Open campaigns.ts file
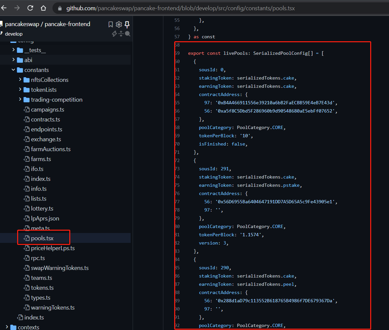Viewport: 389px width, 330px height. point(48,110)
